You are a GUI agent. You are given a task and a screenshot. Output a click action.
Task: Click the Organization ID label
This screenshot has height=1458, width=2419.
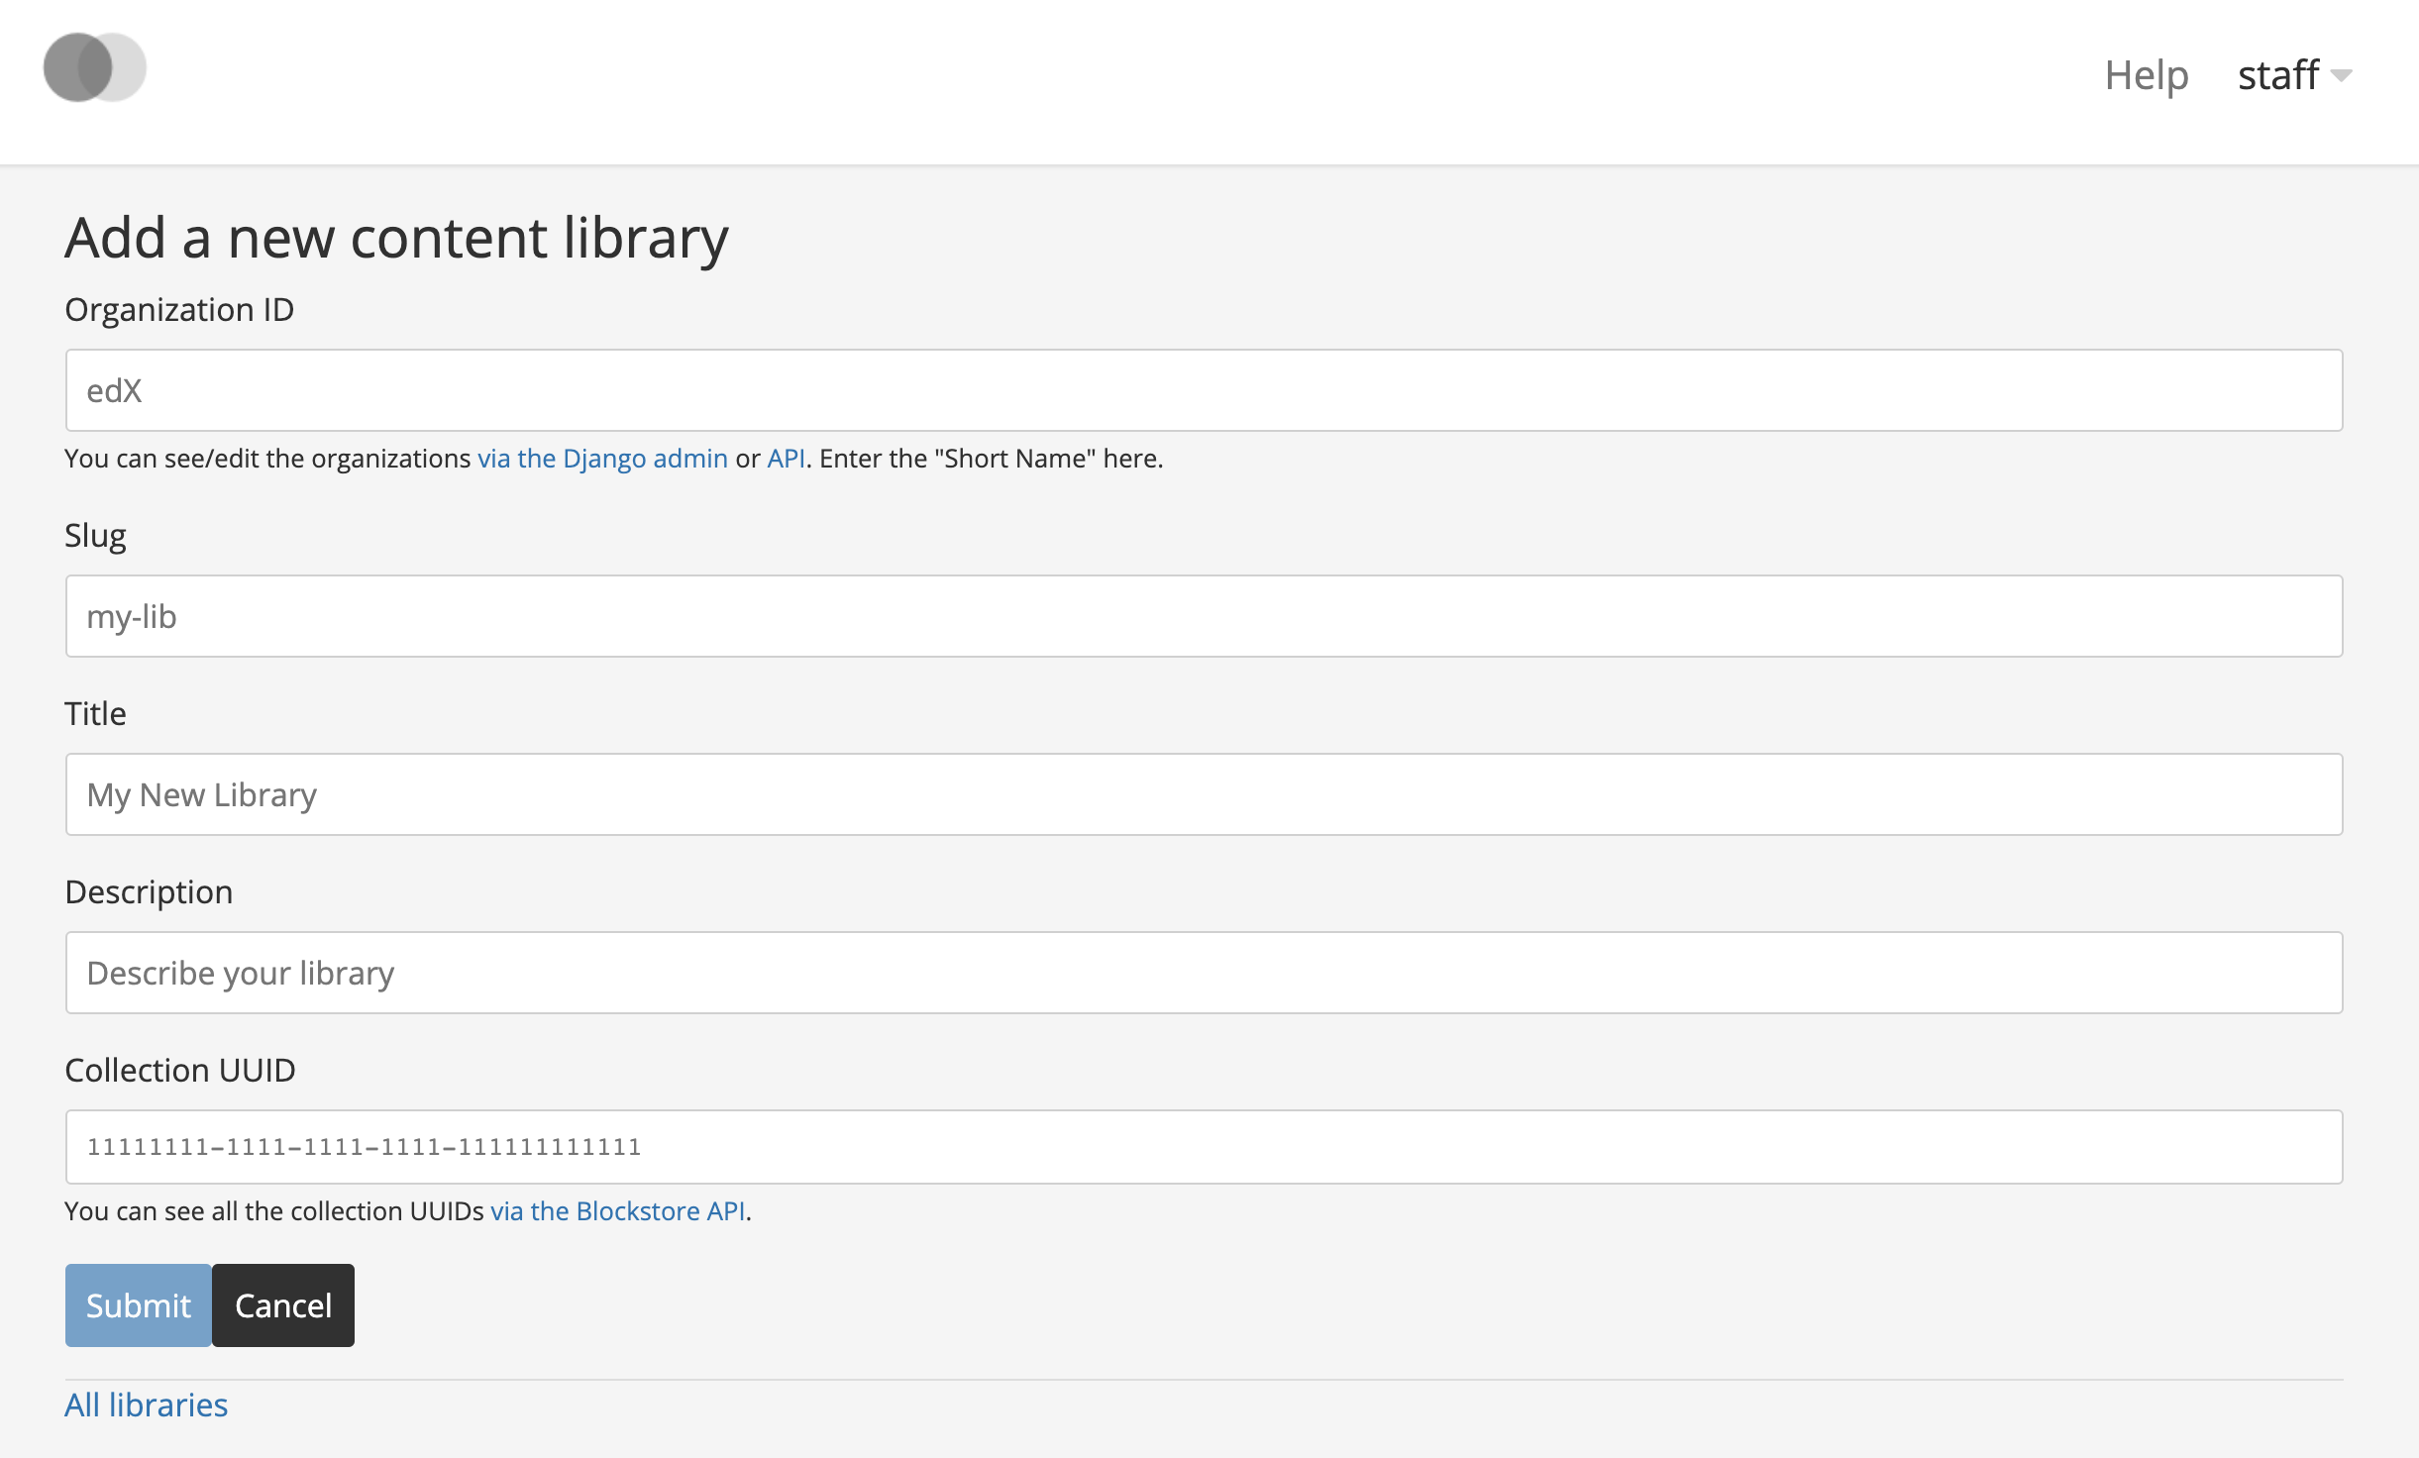click(179, 310)
